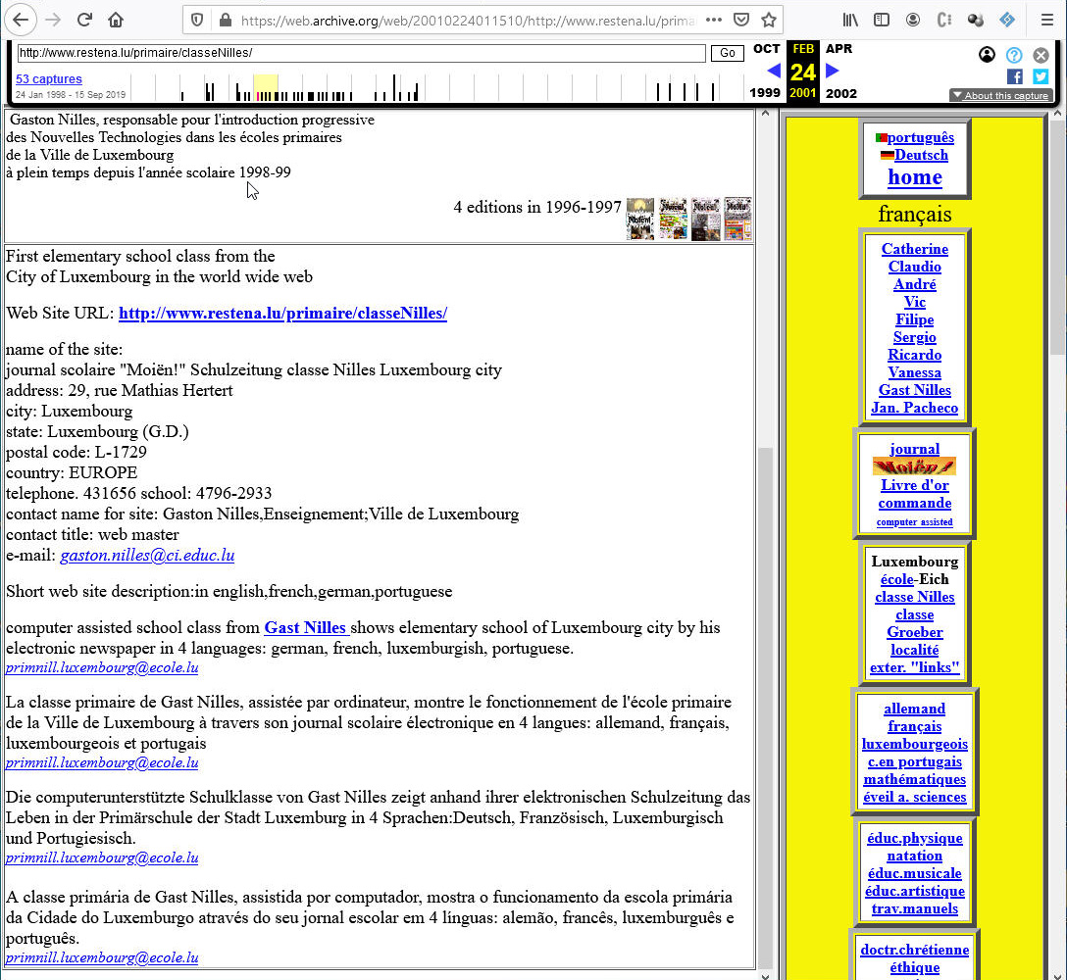
Task: Click main frame scrollbar up arrow
Action: tap(766, 115)
